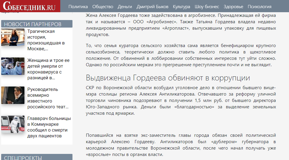The height and width of the screenshot is (160, 289).
Task: Read 'Руководитель всемирно известного российского театра' news
Action: point(48,98)
